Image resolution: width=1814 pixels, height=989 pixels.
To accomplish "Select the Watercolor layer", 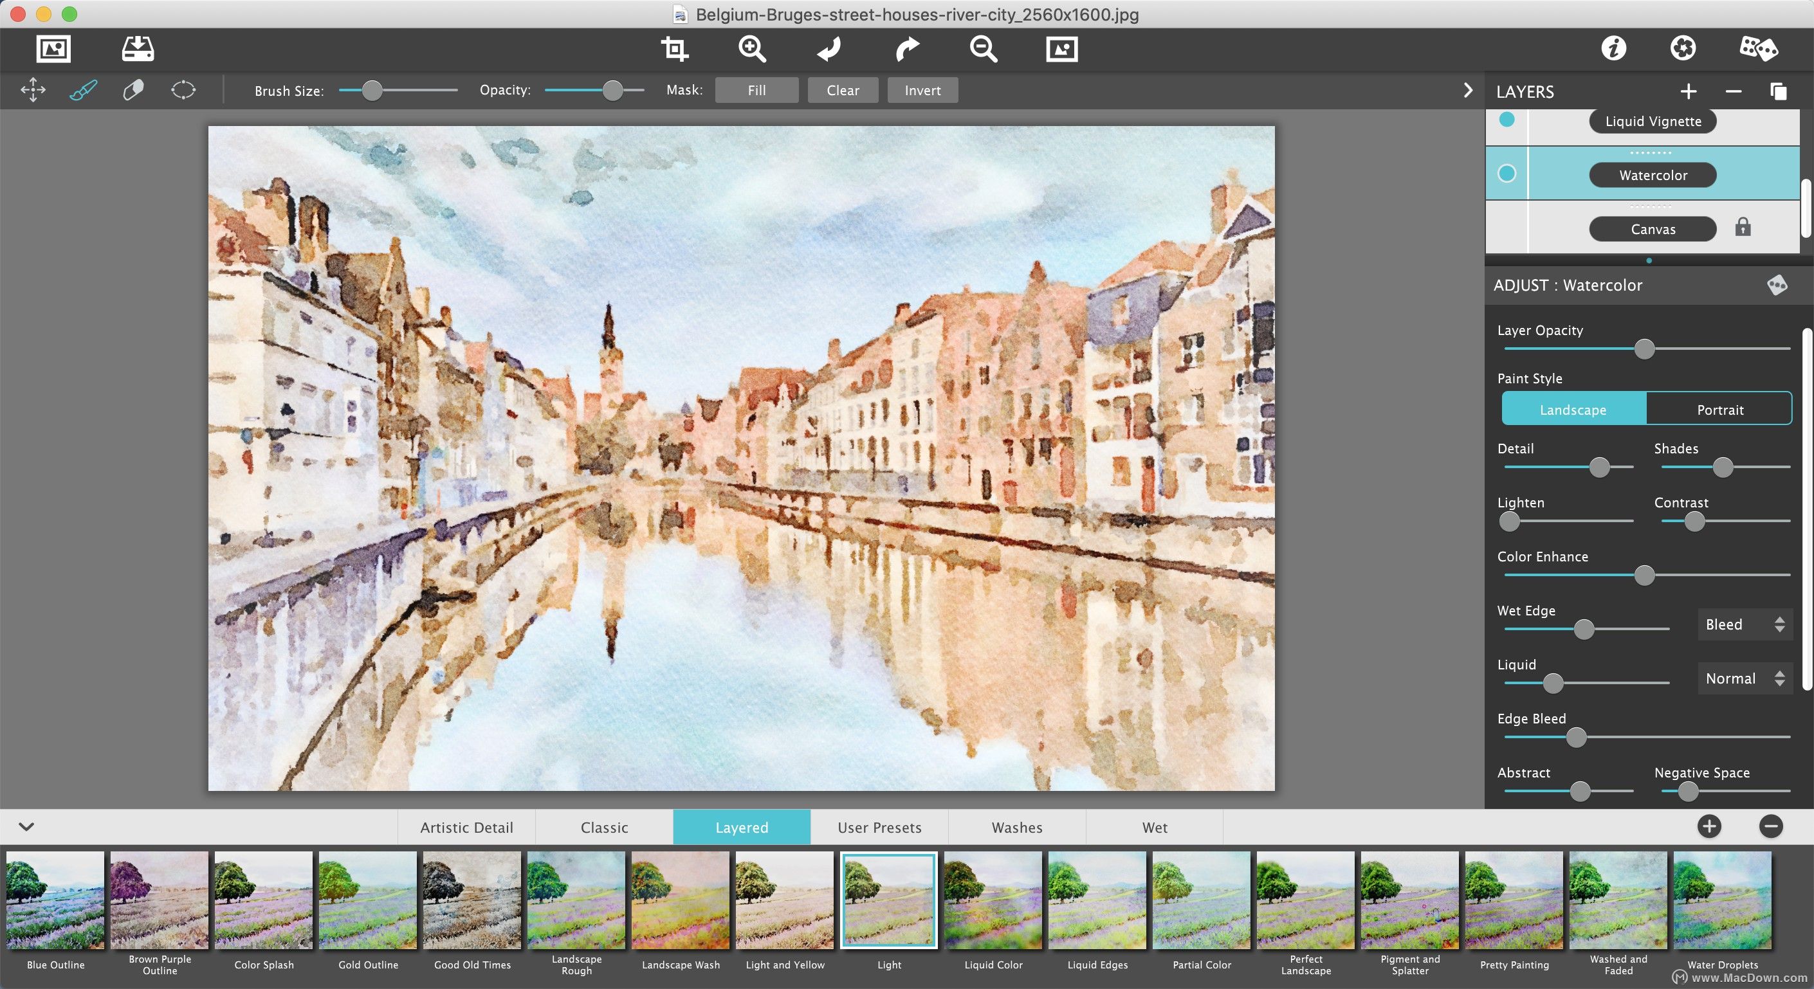I will (1652, 174).
